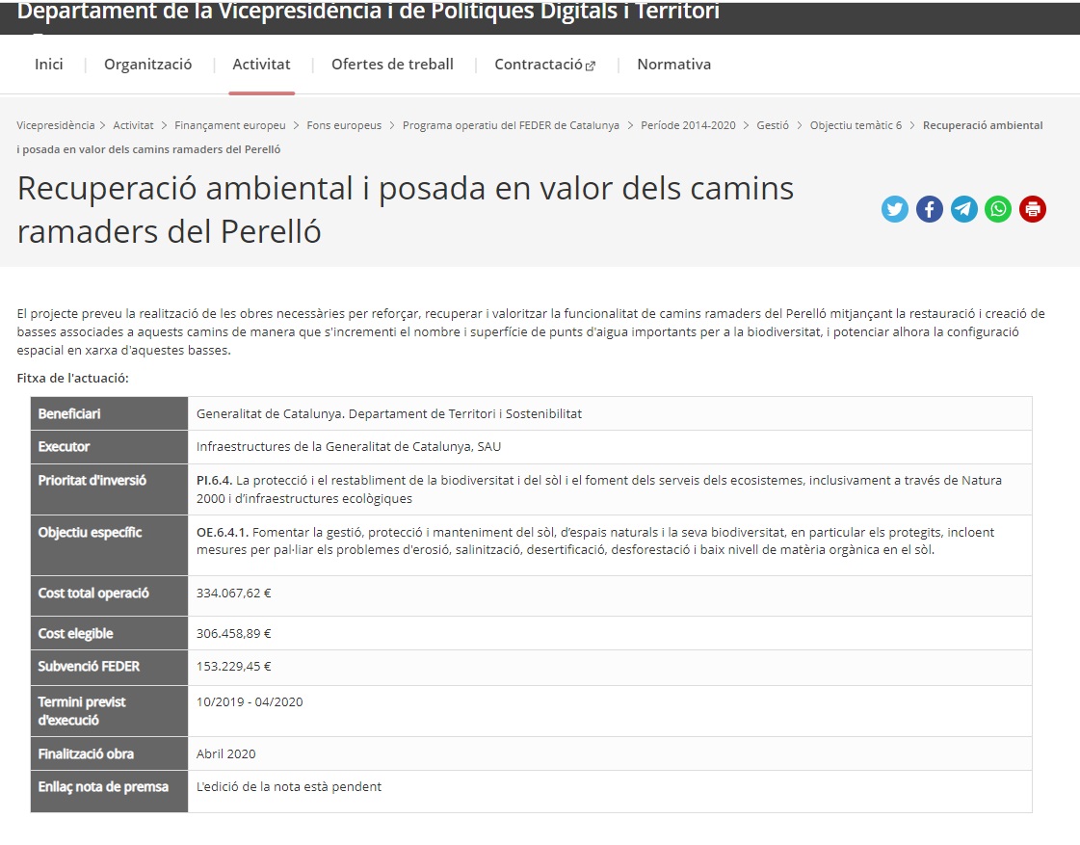Click OE.6.4.1. bold code

pyautogui.click(x=223, y=533)
